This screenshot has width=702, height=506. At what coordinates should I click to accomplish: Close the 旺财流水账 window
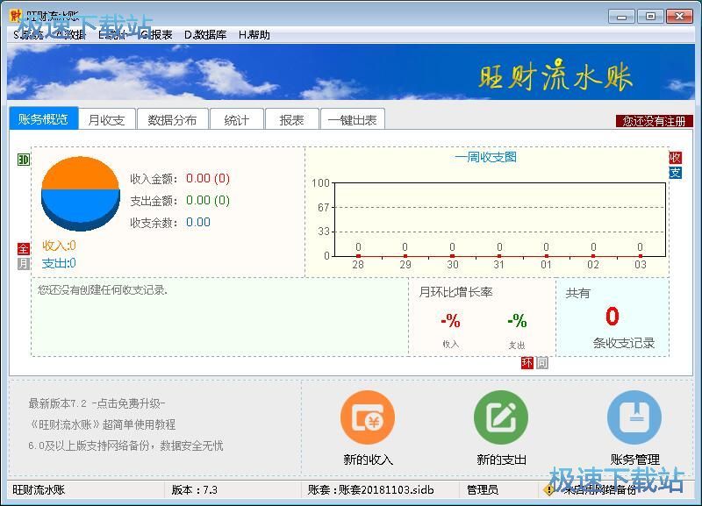click(679, 17)
